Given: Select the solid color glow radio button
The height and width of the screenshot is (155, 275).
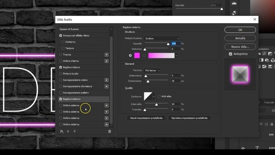Looking at the screenshot, I should pyautogui.click(x=130, y=56).
